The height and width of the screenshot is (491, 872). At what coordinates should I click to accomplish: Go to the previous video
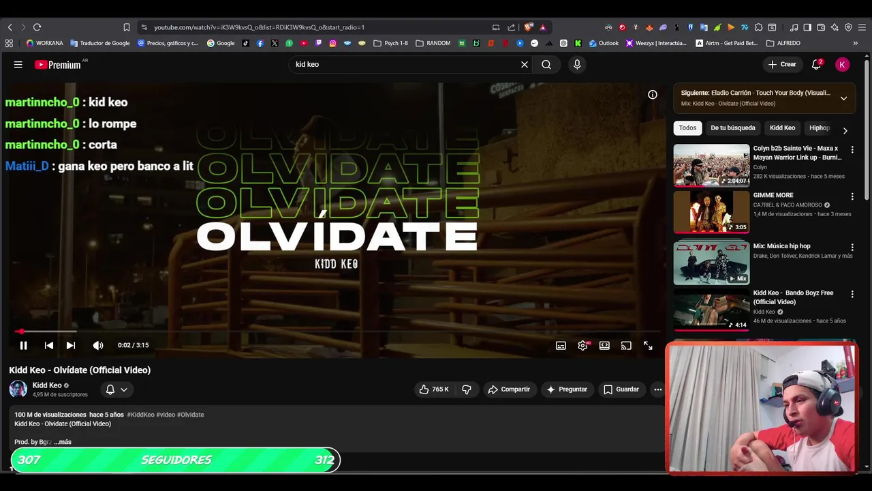(49, 346)
